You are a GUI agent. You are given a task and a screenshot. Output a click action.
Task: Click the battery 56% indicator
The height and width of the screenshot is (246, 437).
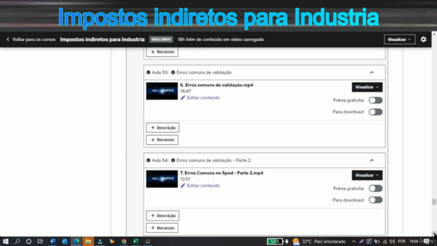tap(274, 241)
